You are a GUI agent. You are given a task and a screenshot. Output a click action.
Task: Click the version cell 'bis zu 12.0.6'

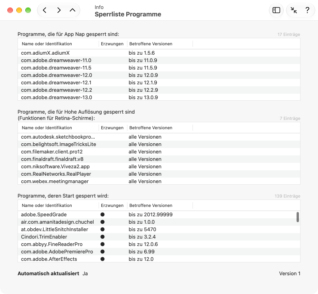[143, 244]
